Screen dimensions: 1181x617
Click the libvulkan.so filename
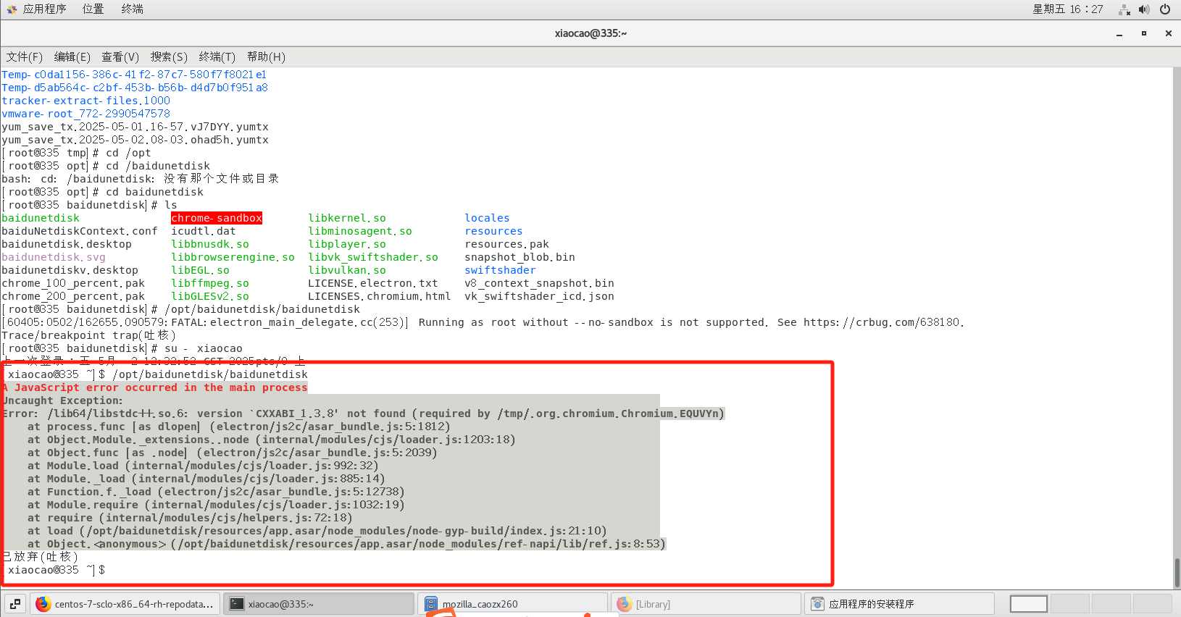tap(347, 270)
